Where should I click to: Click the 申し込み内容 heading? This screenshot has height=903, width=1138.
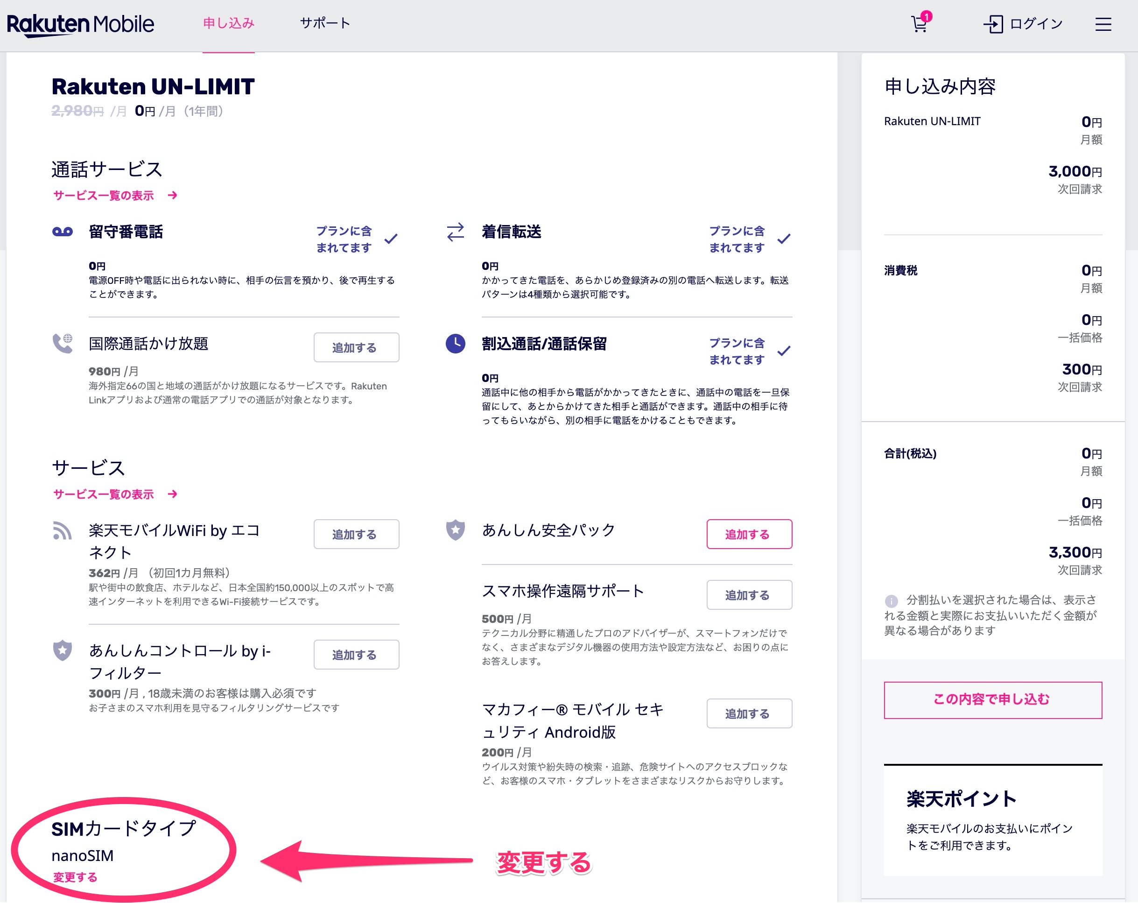pos(940,86)
